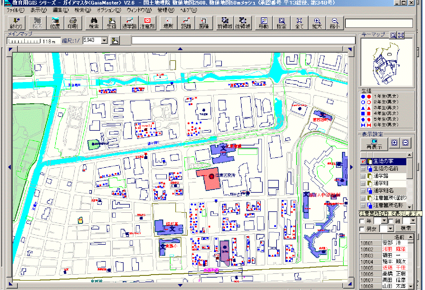Check the 年 grade filter checkbox
Viewport: 425px width, 290px height.
(x=362, y=221)
